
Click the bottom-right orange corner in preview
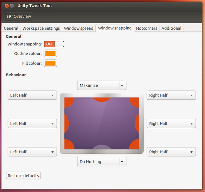click(x=135, y=145)
